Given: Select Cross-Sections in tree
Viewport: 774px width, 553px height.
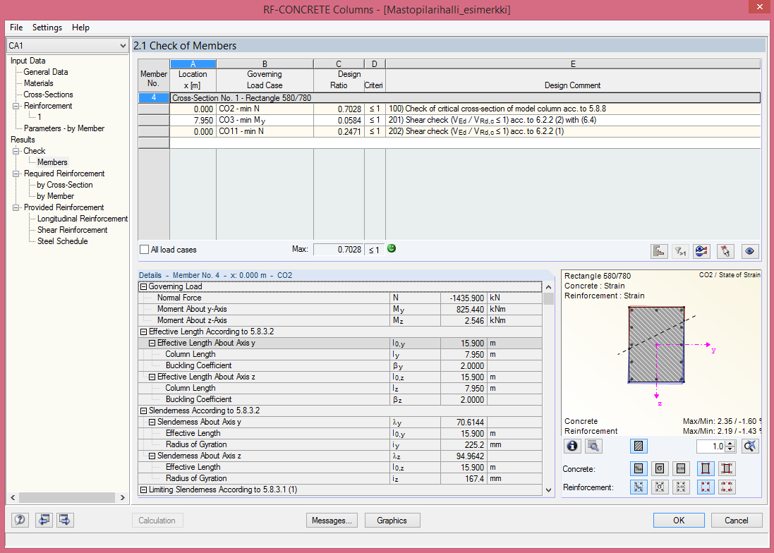Looking at the screenshot, I should coord(49,95).
